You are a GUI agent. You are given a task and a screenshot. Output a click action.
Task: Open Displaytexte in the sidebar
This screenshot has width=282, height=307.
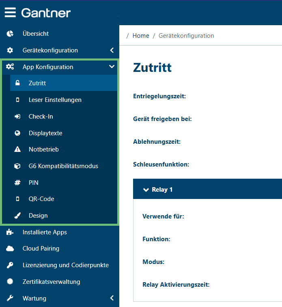pyautogui.click(x=45, y=133)
